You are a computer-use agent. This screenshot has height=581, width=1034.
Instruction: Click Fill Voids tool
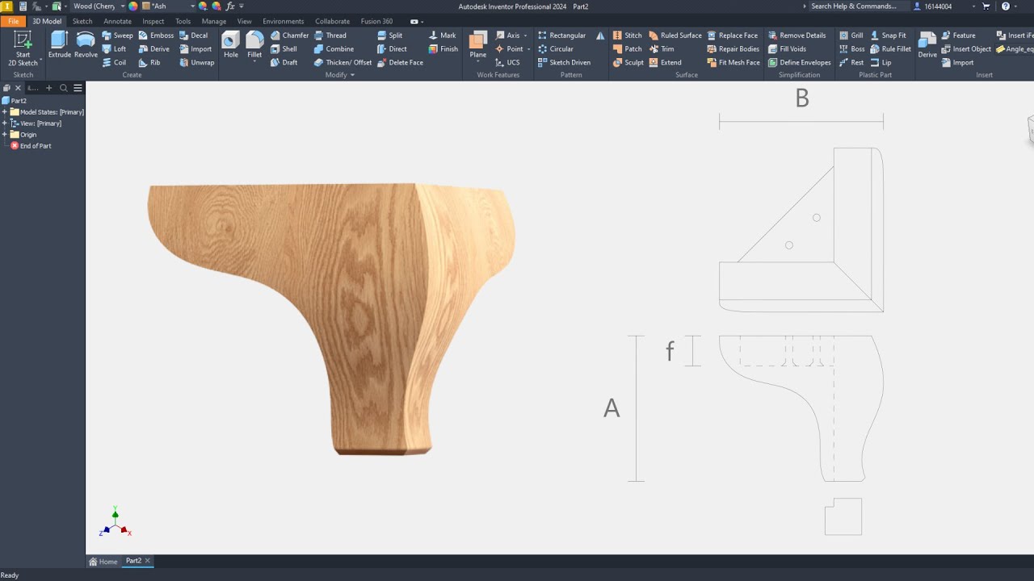(x=788, y=49)
